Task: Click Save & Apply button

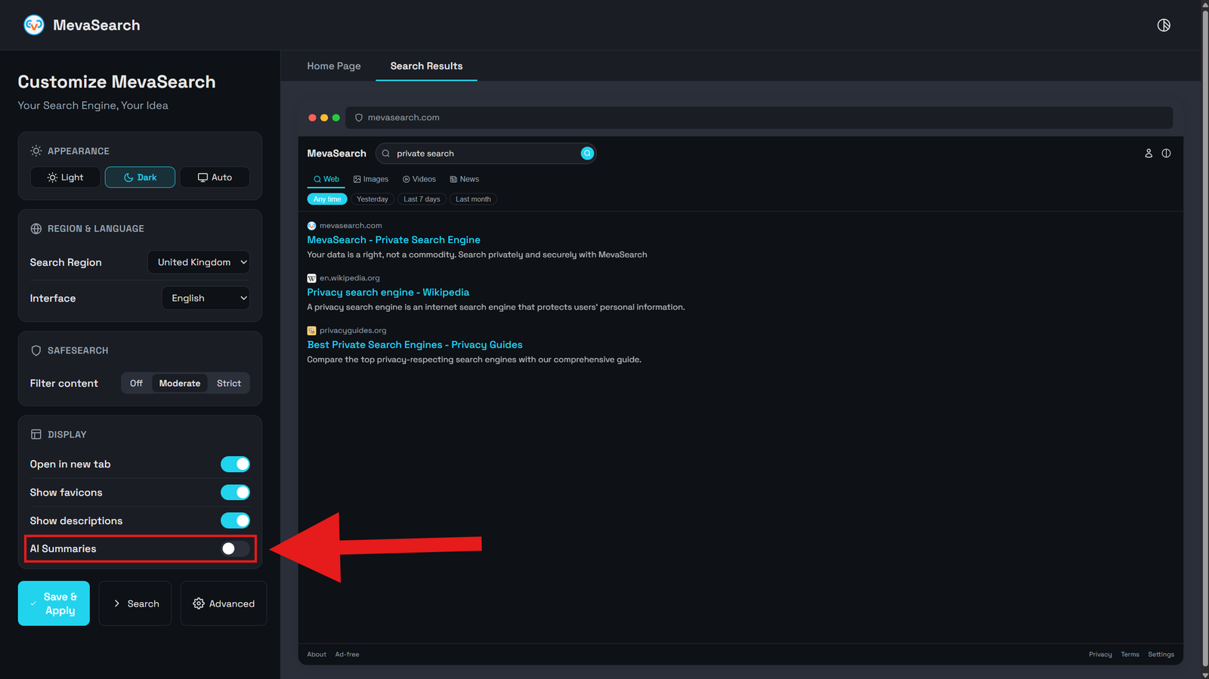Action: (x=54, y=603)
